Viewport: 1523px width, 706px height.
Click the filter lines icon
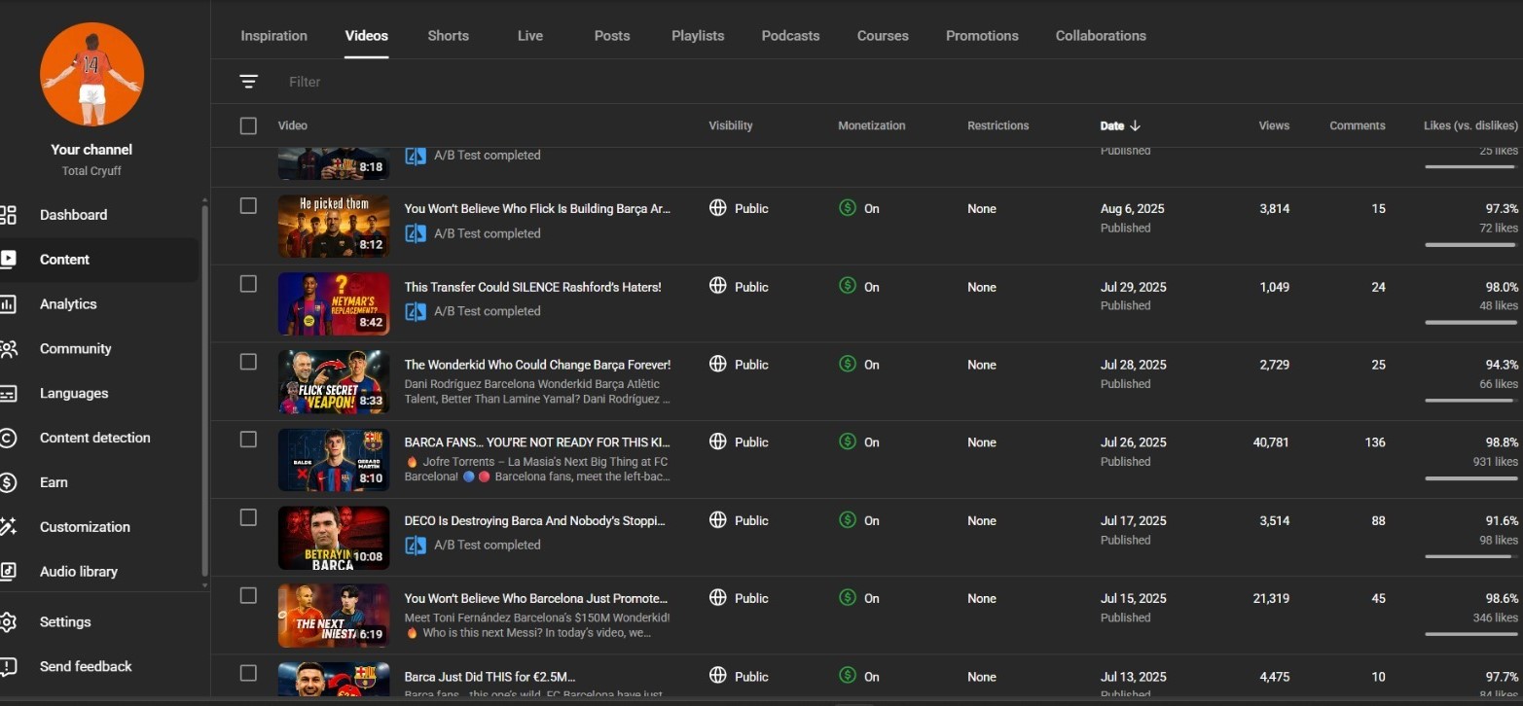point(249,82)
